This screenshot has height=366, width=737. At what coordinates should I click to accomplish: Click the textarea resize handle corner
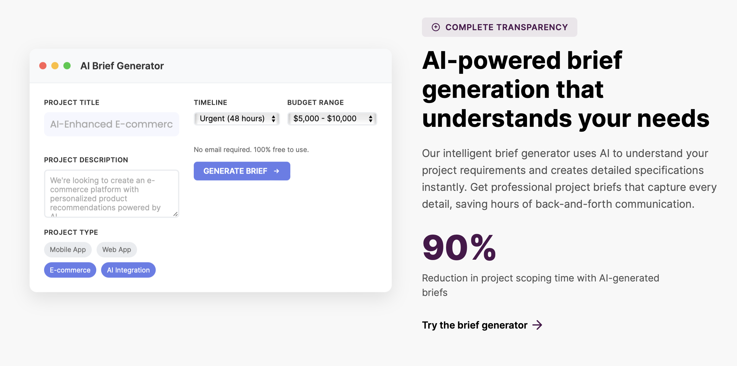pyautogui.click(x=175, y=214)
